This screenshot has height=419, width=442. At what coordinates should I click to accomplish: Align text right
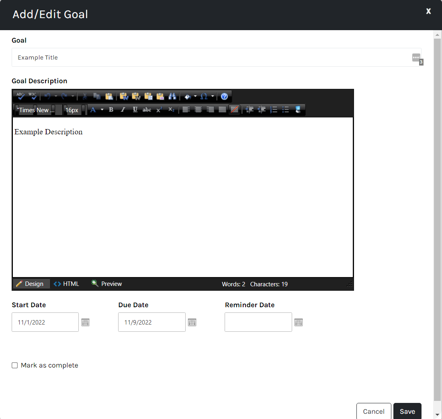[210, 109]
